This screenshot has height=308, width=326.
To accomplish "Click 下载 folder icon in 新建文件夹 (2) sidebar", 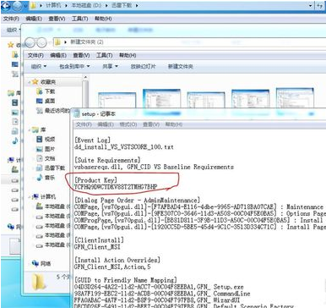I will pos(40,91).
